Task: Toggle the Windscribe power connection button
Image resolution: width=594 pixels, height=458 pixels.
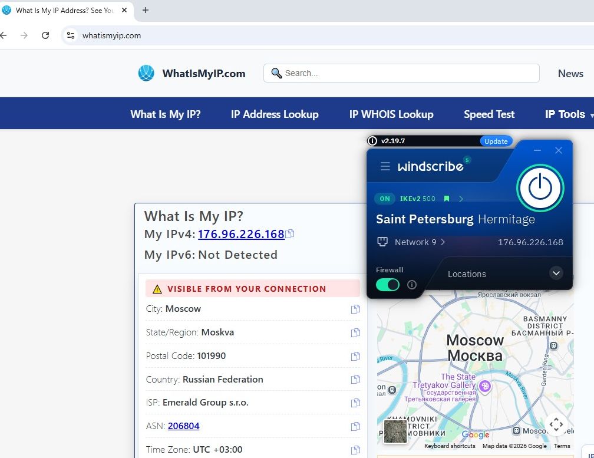Action: [540, 188]
